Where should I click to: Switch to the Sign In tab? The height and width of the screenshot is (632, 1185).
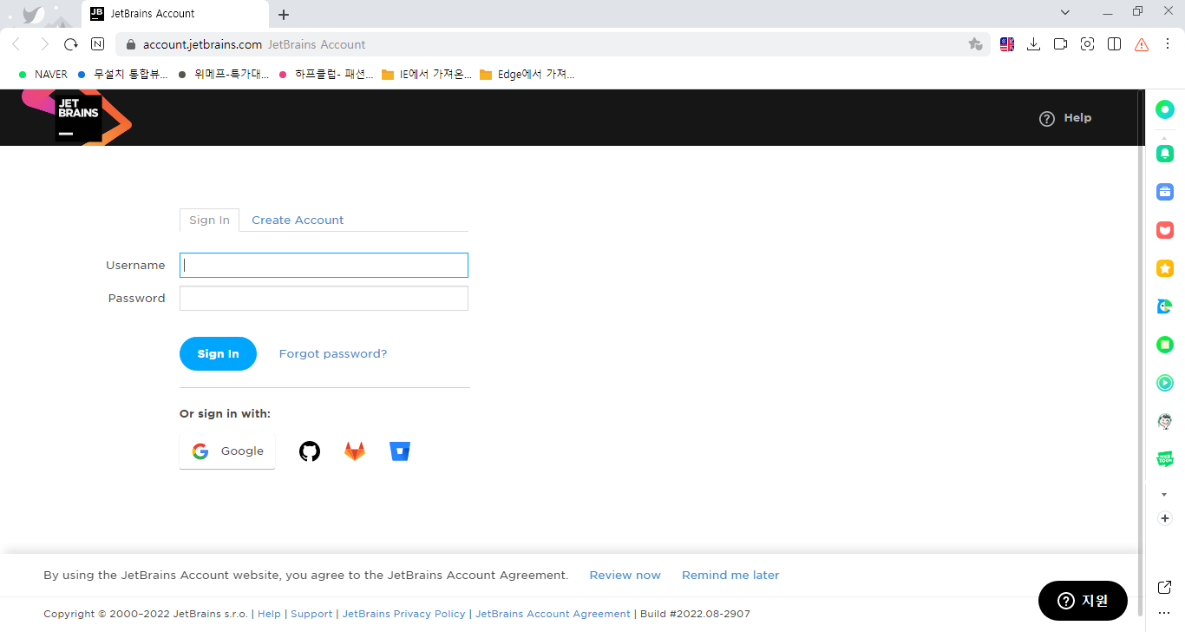point(209,221)
